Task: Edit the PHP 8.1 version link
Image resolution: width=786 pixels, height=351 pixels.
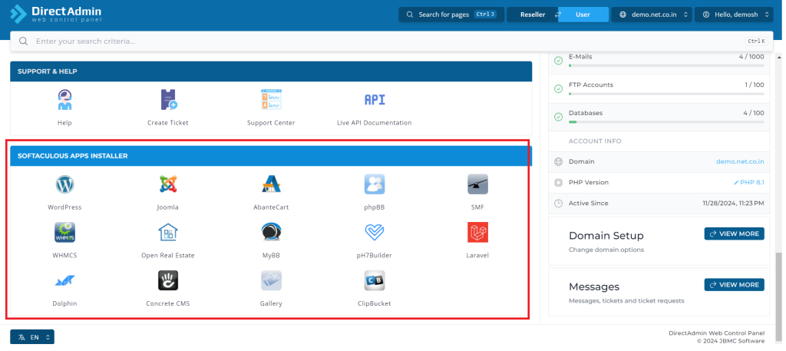Action: pos(749,183)
